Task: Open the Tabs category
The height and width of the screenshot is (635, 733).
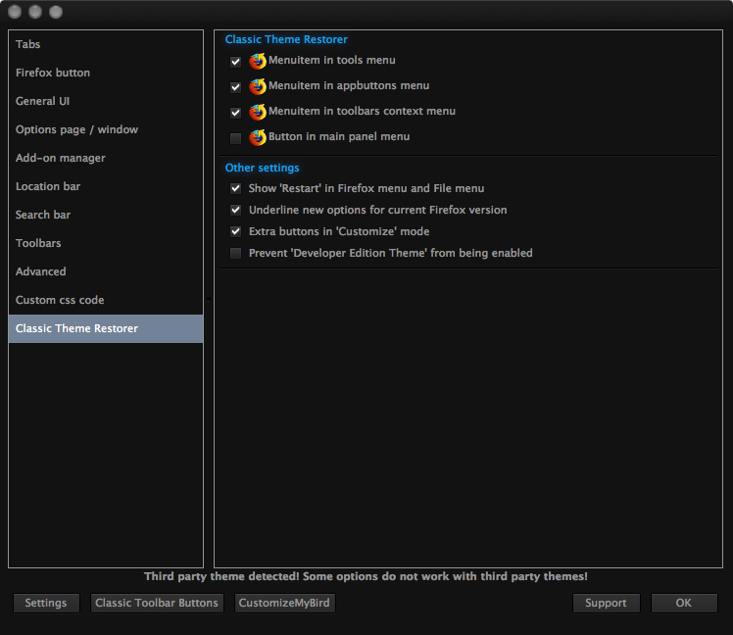Action: point(106,44)
